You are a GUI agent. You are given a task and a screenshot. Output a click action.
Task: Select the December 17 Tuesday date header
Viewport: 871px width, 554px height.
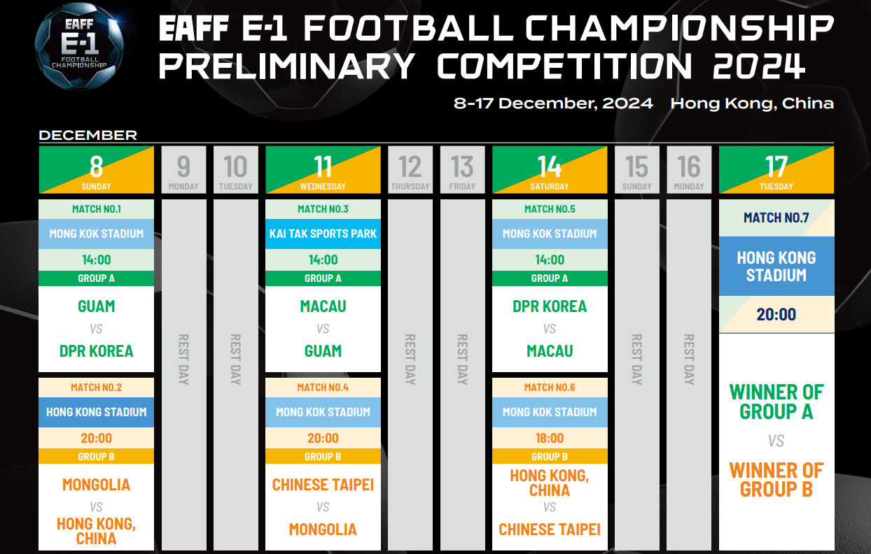point(776,169)
